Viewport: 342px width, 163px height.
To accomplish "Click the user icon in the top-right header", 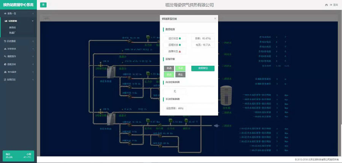I will (x=326, y=5).
